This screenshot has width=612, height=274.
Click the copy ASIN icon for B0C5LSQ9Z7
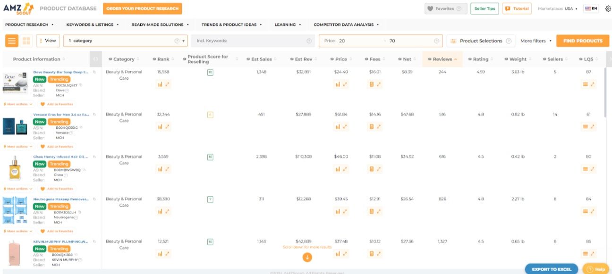click(81, 84)
